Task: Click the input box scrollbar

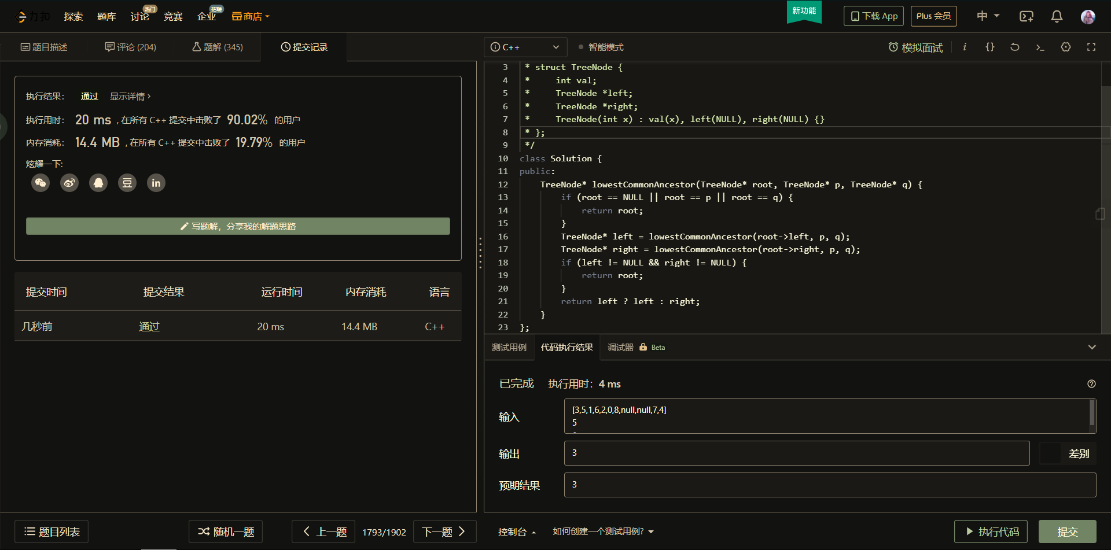Action: [1092, 414]
